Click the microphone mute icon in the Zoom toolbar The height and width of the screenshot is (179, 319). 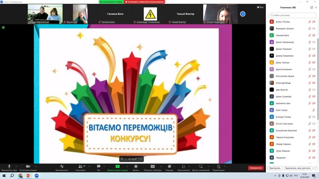(x=9, y=167)
